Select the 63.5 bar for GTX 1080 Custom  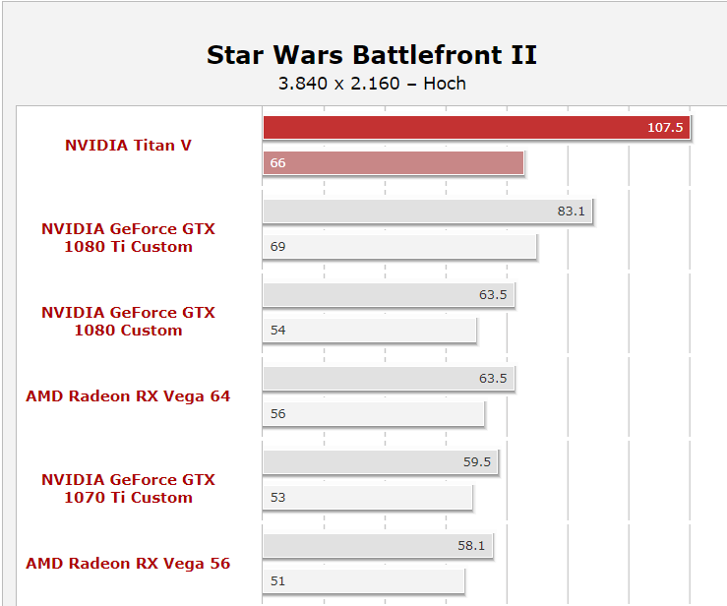coord(389,295)
